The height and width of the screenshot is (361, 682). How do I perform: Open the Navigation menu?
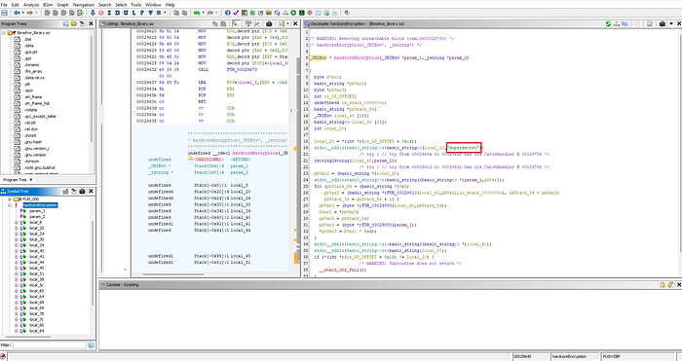click(x=84, y=4)
